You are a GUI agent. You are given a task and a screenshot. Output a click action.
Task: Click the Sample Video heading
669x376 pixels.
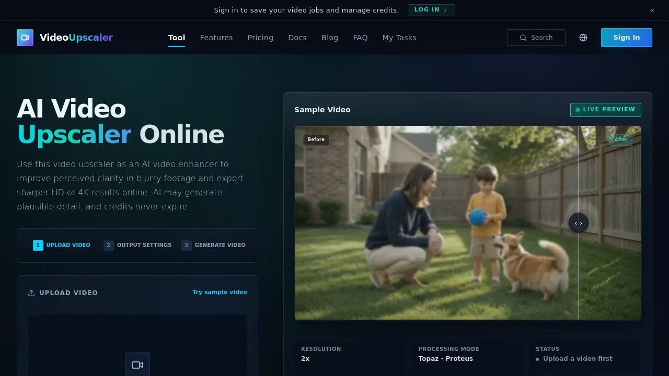pos(322,110)
